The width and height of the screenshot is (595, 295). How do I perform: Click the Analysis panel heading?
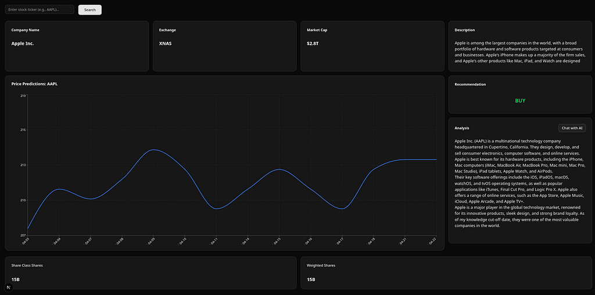coord(462,128)
